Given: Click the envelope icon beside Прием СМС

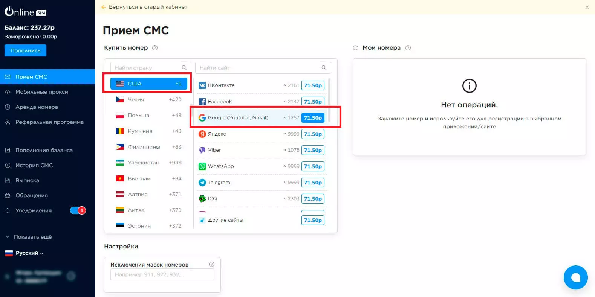Looking at the screenshot, I should pos(8,77).
